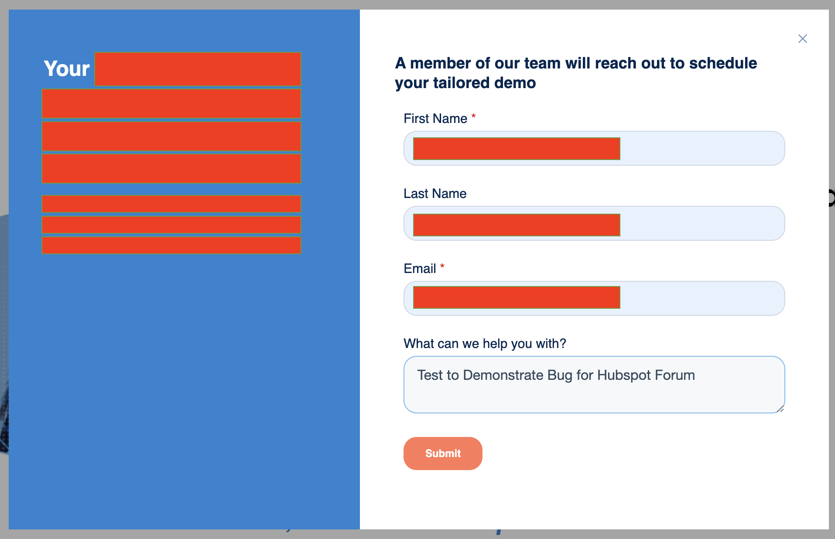The image size is (835, 539).
Task: Click inside the Last Name field
Action: 698,223
